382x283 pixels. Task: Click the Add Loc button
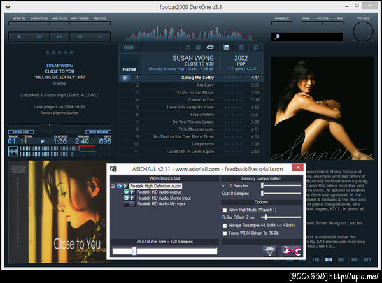tap(100, 24)
